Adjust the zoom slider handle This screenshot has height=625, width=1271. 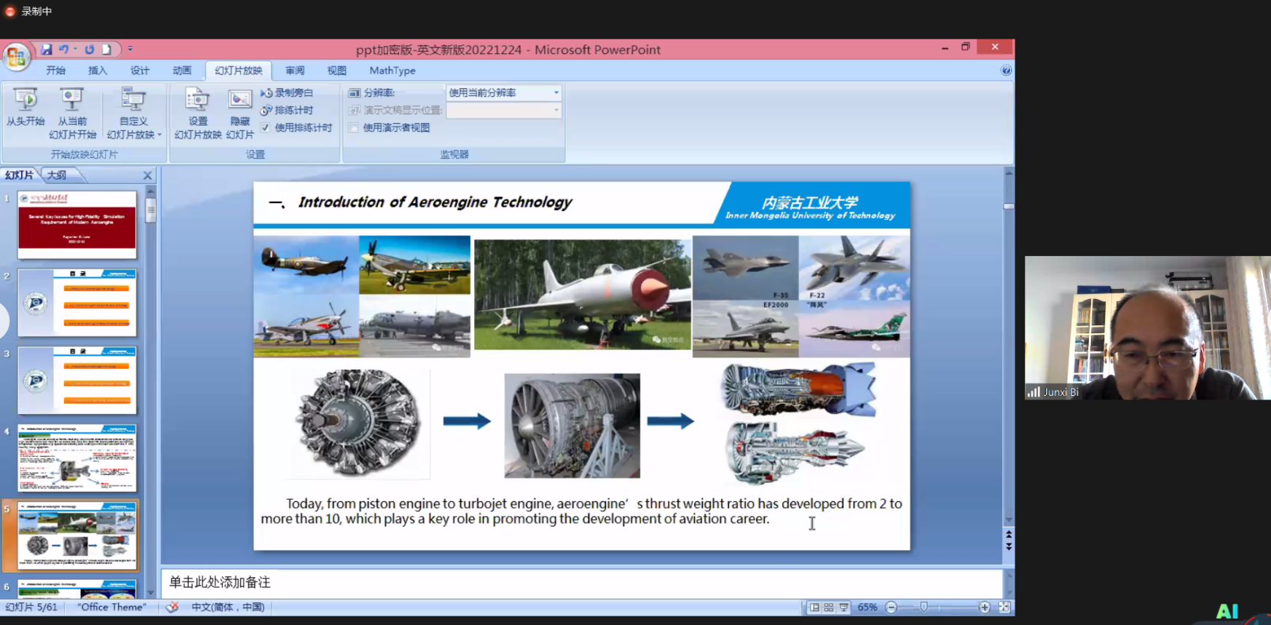(x=924, y=607)
